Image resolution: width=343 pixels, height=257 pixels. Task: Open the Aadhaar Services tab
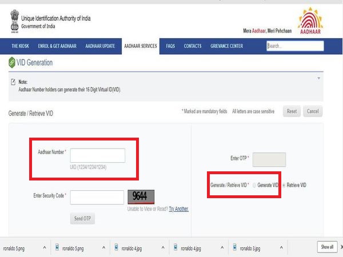(140, 46)
